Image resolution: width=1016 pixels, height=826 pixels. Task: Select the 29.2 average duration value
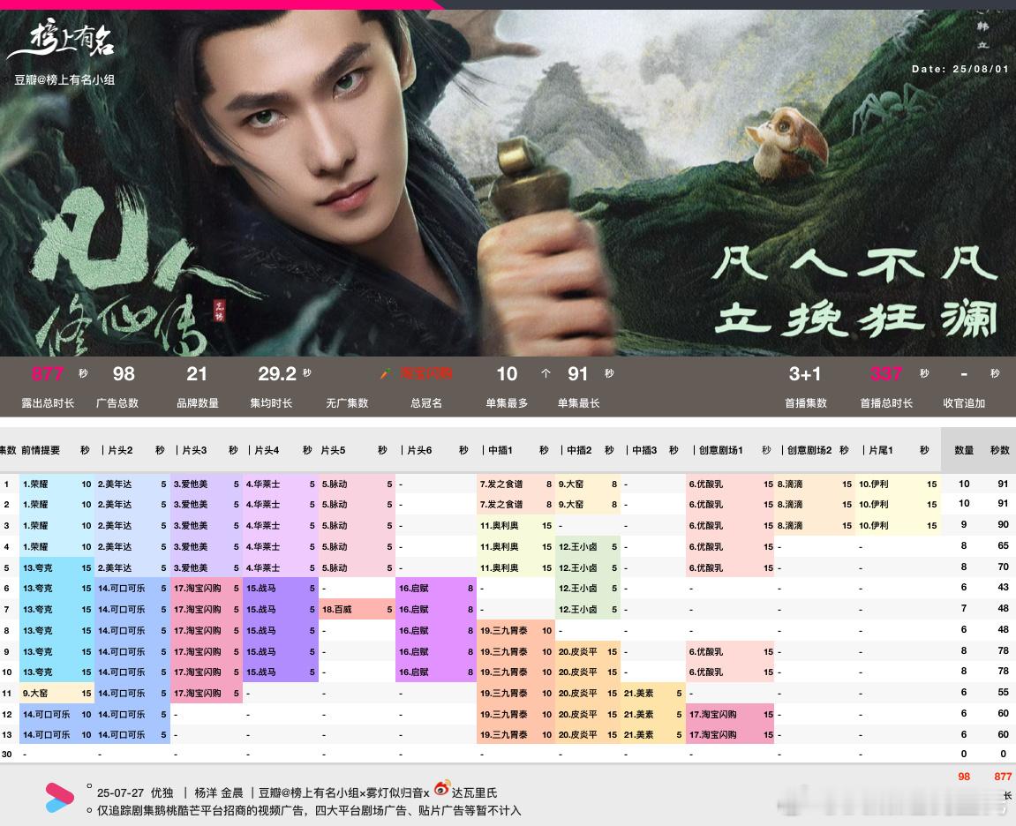tap(276, 374)
